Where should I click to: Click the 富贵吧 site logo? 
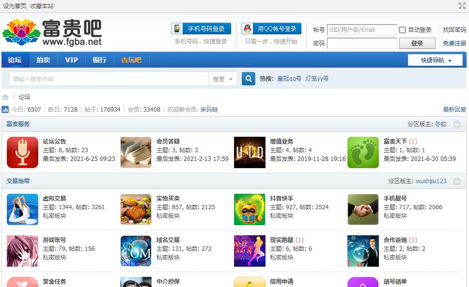[52, 32]
